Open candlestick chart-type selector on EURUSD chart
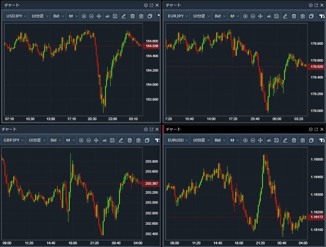 click(235, 140)
